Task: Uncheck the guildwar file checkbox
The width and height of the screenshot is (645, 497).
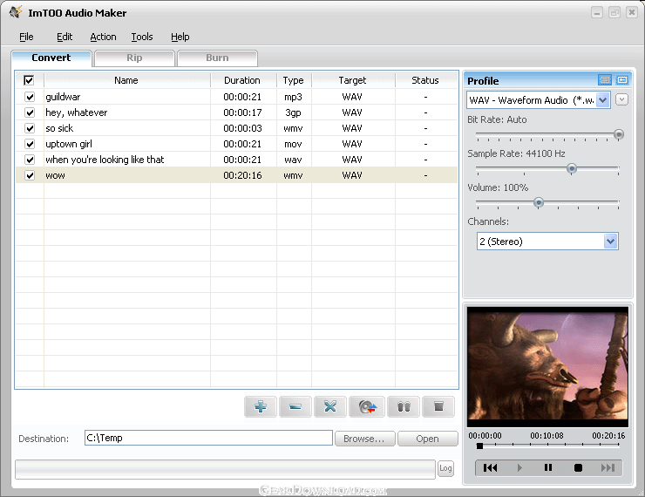Action: click(x=30, y=97)
